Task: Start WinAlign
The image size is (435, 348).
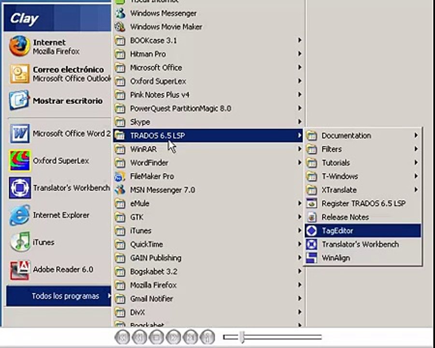Action: [363, 258]
